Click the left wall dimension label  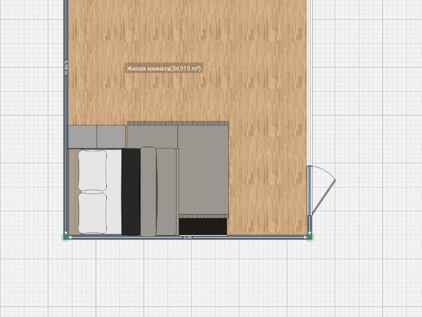point(67,68)
